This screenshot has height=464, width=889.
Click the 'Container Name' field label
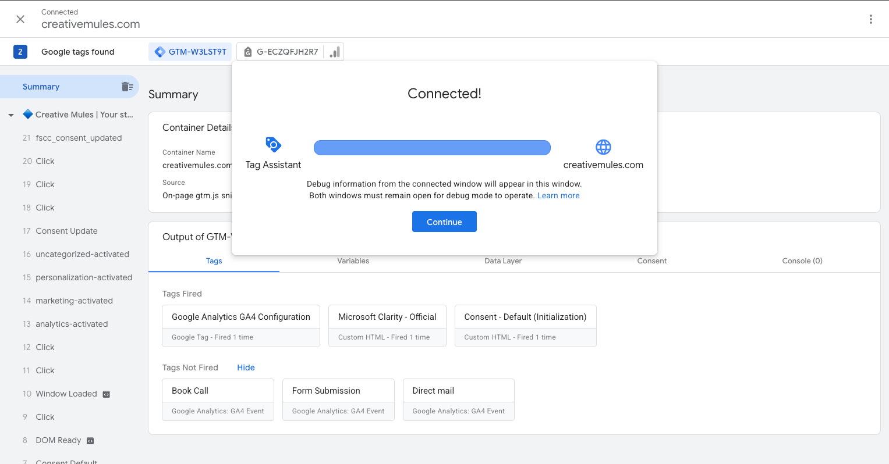click(x=189, y=152)
